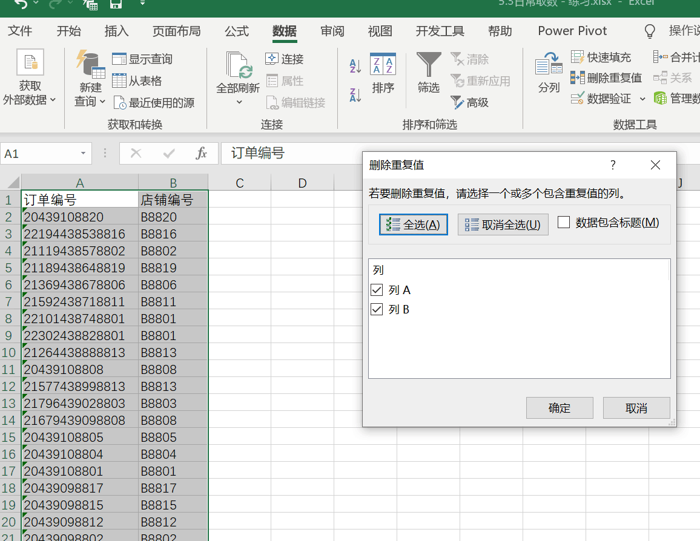This screenshot has width=700, height=541.
Task: Select cell B1 店铺编号
Action: tap(173, 200)
